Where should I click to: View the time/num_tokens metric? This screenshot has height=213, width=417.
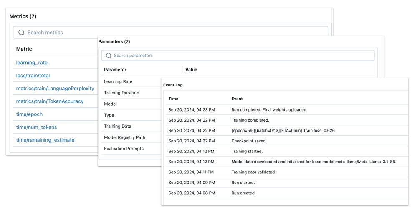click(36, 127)
